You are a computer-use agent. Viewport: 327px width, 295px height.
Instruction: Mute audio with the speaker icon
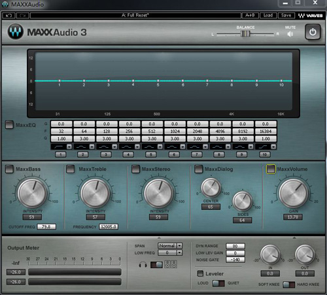tap(290, 34)
